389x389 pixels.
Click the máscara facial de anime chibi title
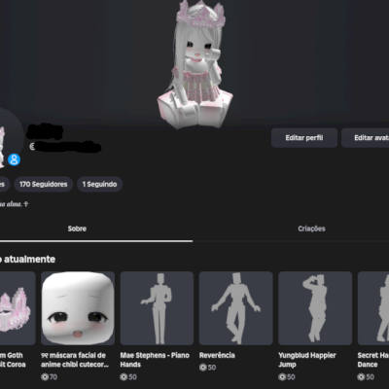pos(75,360)
